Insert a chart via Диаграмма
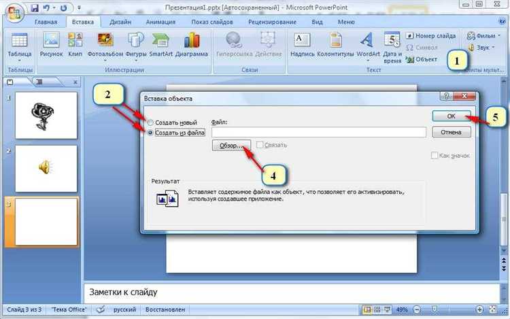The height and width of the screenshot is (319, 510). (192, 46)
